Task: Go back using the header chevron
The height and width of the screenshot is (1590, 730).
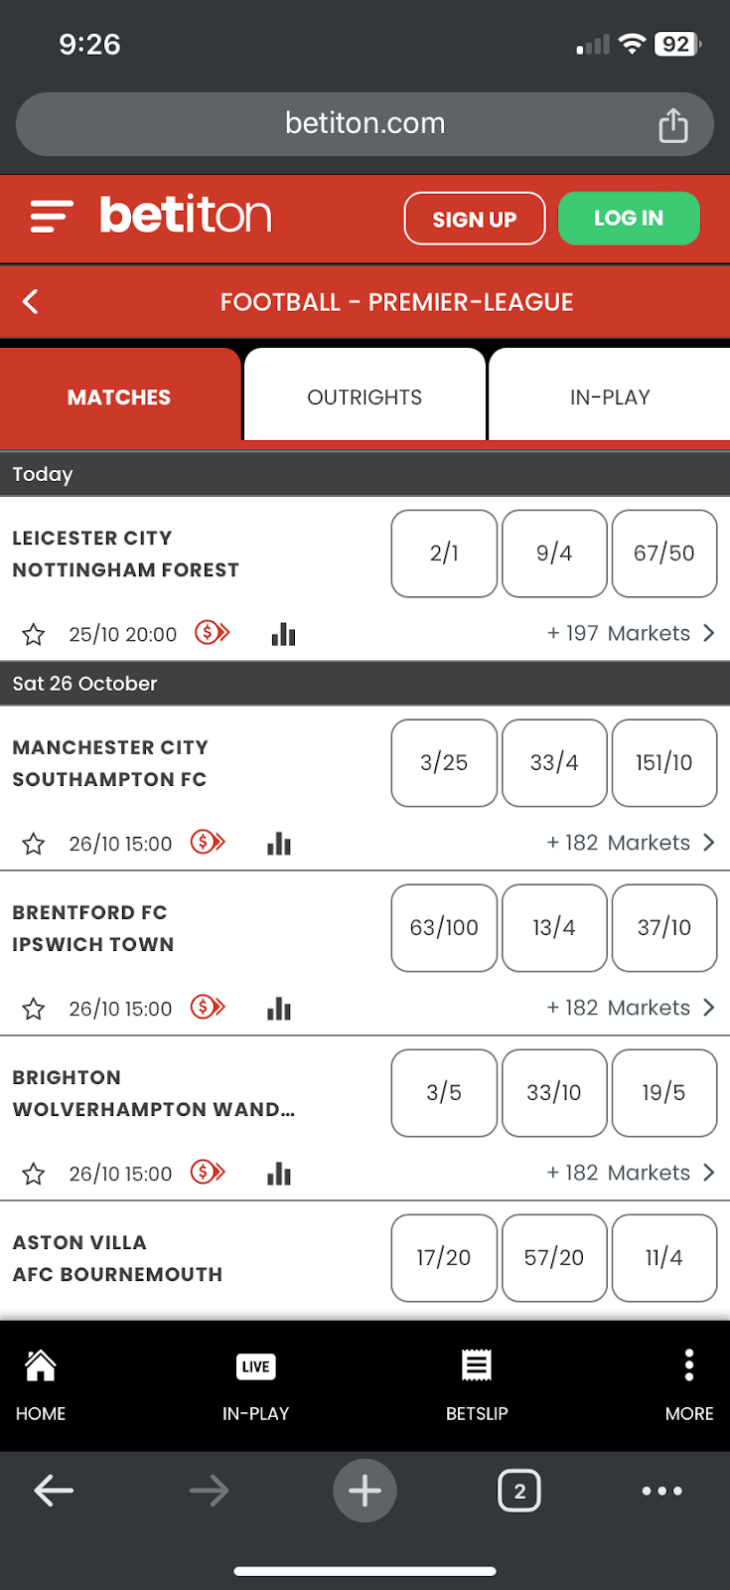Action: [31, 302]
